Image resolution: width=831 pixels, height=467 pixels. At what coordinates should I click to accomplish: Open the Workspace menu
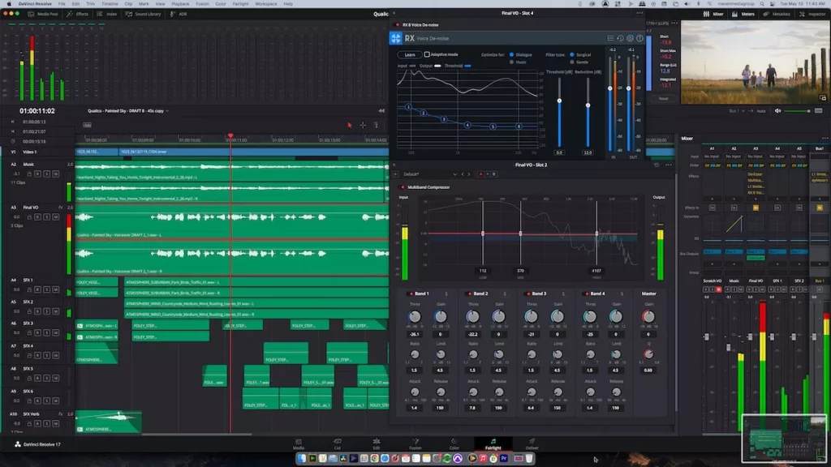pos(265,4)
